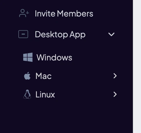This screenshot has height=133, width=141.
Task: Click the Invite Members person-plus icon
Action: tap(24, 13)
